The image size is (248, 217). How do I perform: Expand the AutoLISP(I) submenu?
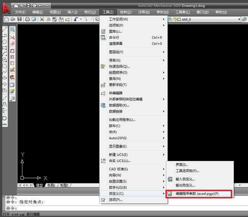(x=134, y=138)
